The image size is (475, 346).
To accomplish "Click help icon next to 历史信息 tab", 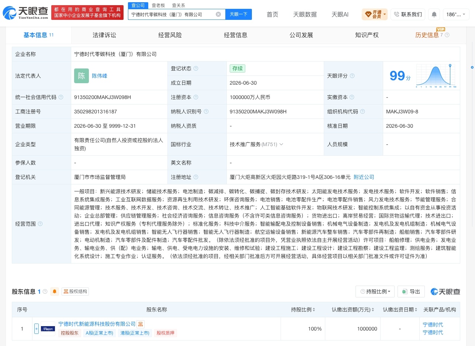I will pyautogui.click(x=447, y=35).
